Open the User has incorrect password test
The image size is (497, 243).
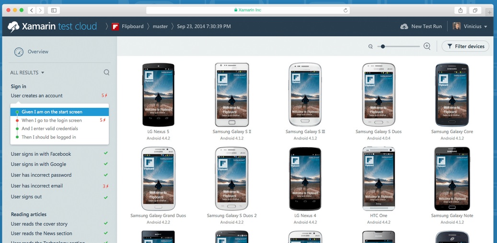(x=41, y=175)
